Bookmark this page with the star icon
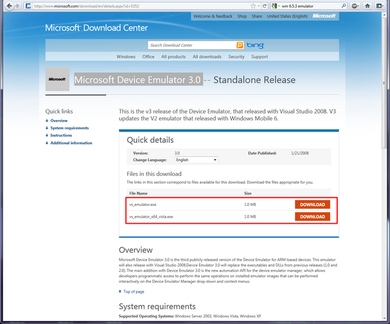The height and width of the screenshot is (324, 390). (253, 6)
